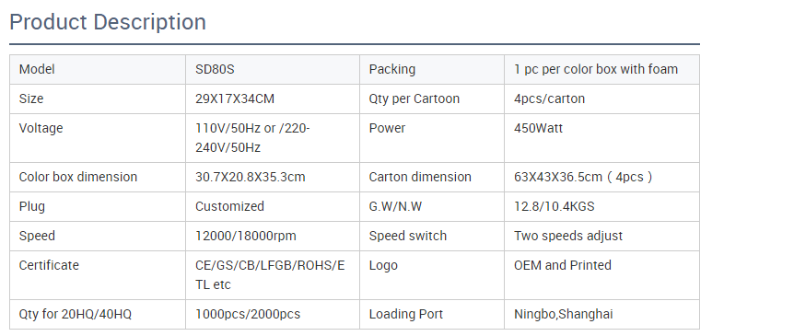Screen dimensions: 794x336
Task: Click the 29X17X34CM size value
Action: click(235, 98)
